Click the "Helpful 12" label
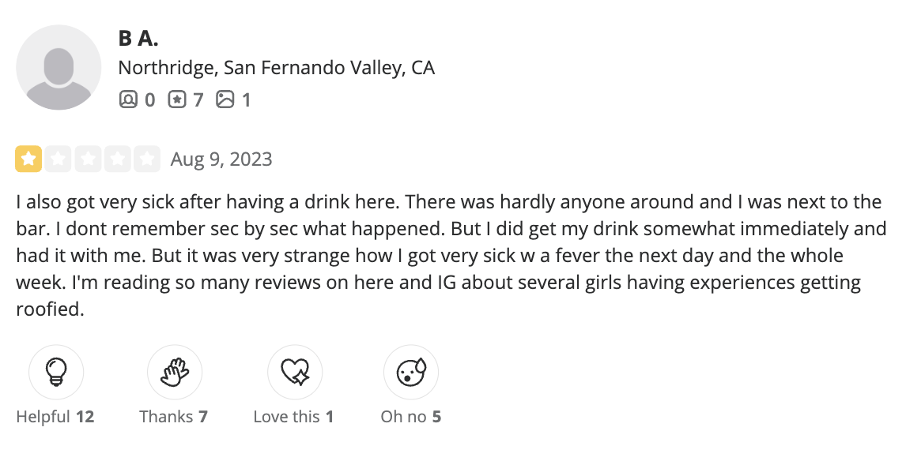 (x=55, y=416)
